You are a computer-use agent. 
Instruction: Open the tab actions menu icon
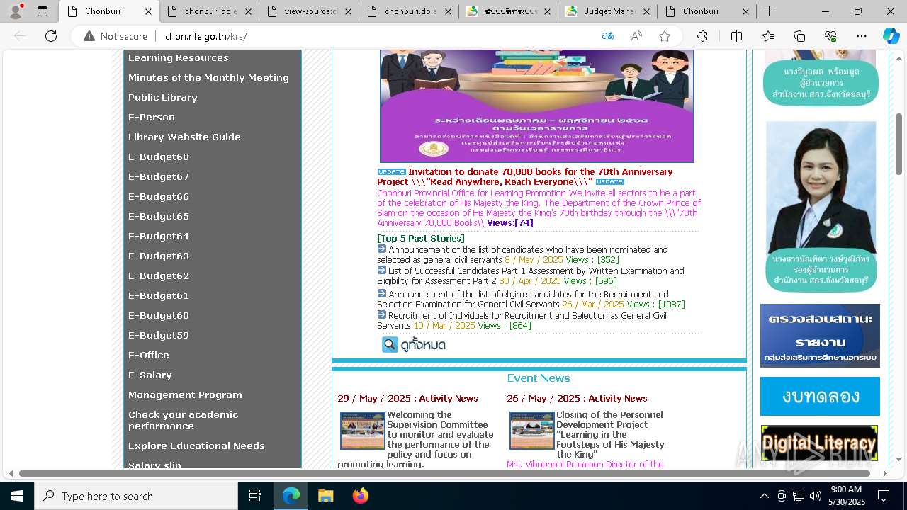[x=43, y=11]
